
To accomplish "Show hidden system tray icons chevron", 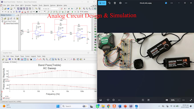I will point(159,106).
